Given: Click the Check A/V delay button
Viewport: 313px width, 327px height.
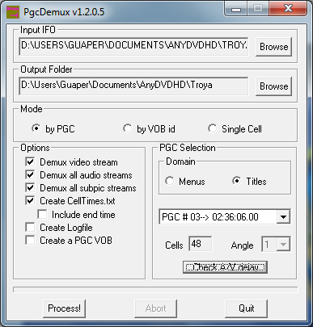Looking at the screenshot, I should click(225, 267).
